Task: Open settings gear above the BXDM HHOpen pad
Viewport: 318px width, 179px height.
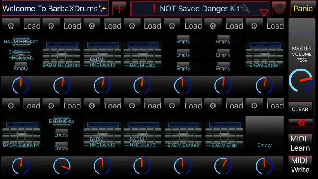Action: tap(11, 26)
